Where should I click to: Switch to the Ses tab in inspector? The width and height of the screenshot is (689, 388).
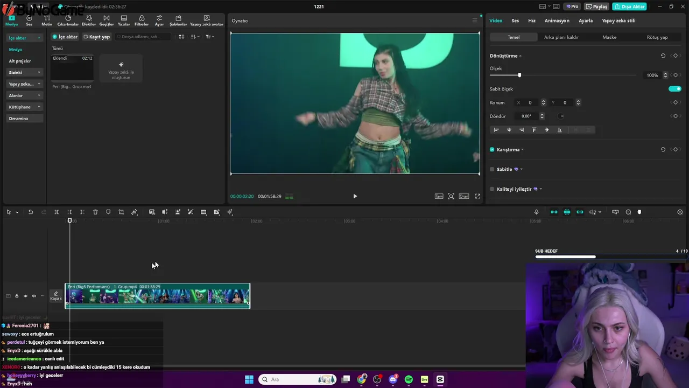click(x=515, y=20)
